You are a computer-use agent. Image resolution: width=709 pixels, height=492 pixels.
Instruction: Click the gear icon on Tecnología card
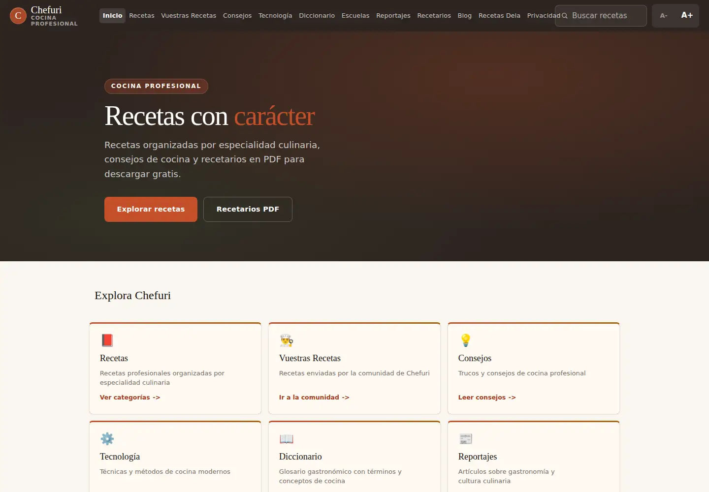[x=107, y=438]
